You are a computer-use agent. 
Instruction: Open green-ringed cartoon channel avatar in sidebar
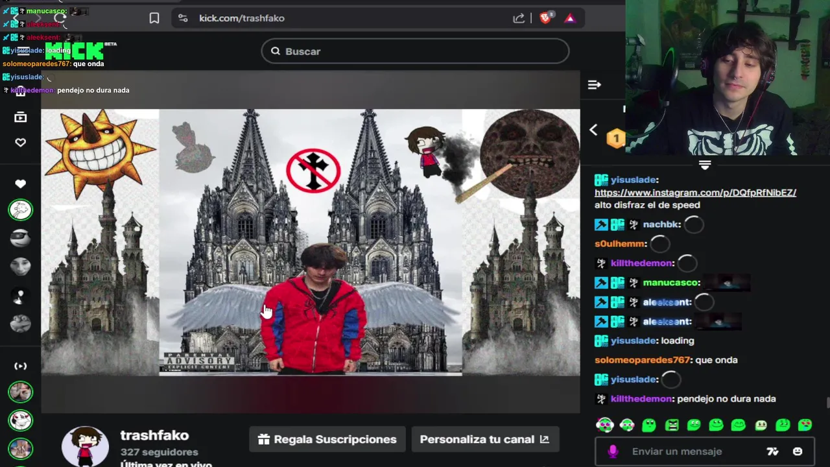pos(20,210)
